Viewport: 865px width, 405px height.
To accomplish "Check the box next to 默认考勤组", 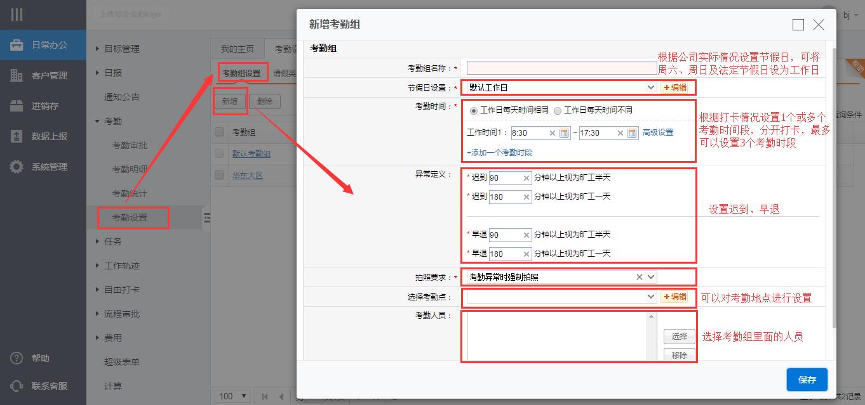I will coord(219,153).
